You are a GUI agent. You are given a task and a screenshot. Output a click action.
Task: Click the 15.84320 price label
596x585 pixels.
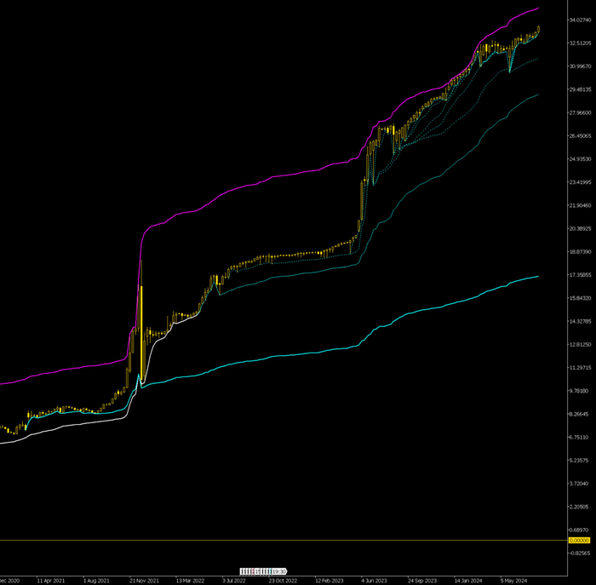[x=580, y=298]
